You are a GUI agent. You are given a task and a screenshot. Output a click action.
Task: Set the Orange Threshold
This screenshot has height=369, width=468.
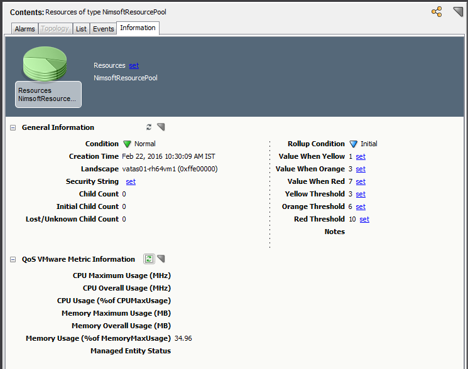[361, 206]
